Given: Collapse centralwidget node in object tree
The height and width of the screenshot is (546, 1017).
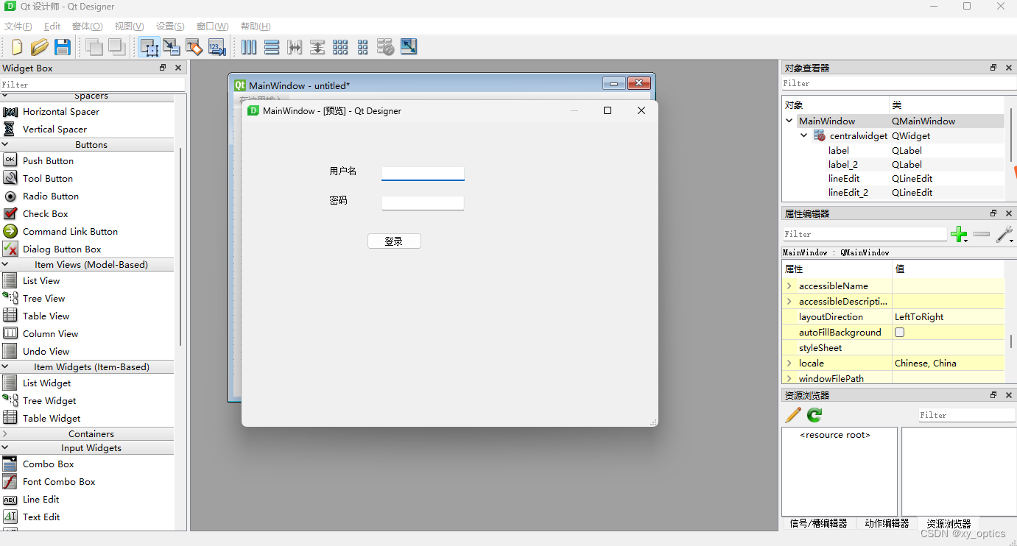Looking at the screenshot, I should pyautogui.click(x=804, y=135).
